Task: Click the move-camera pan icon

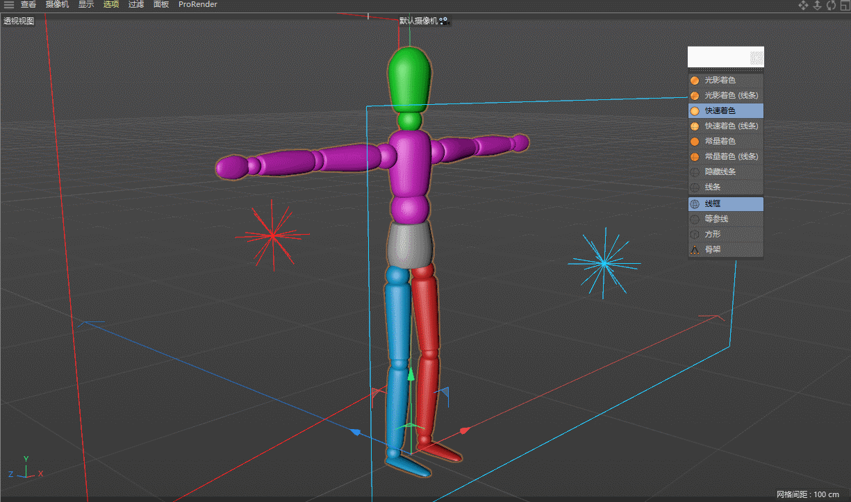Action: pos(804,5)
